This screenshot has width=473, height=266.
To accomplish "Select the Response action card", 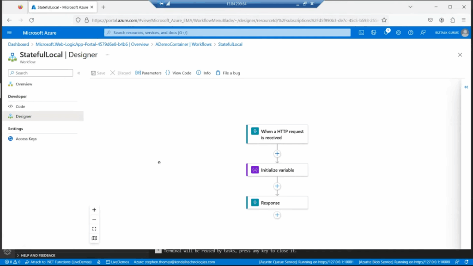I will 277,203.
